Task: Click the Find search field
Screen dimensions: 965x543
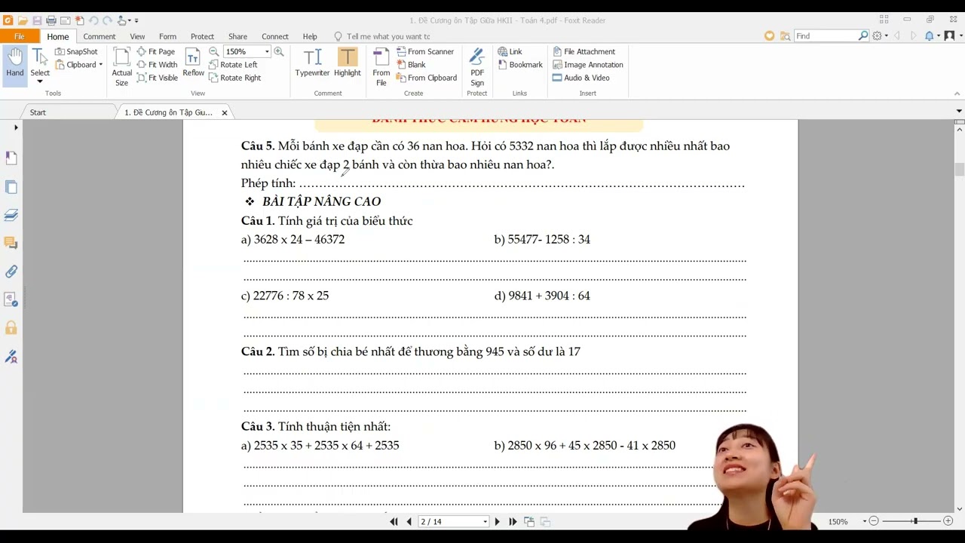Action: (x=826, y=35)
